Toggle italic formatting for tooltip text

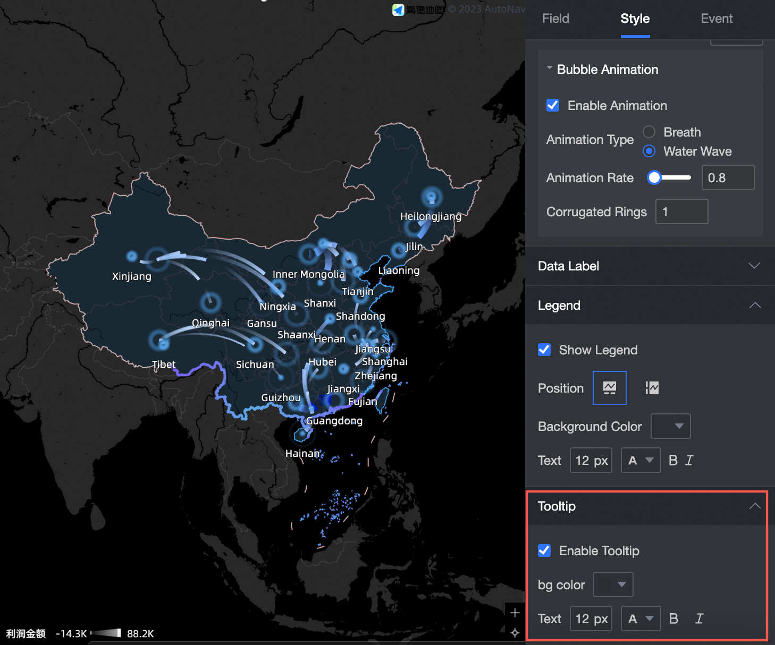click(699, 618)
